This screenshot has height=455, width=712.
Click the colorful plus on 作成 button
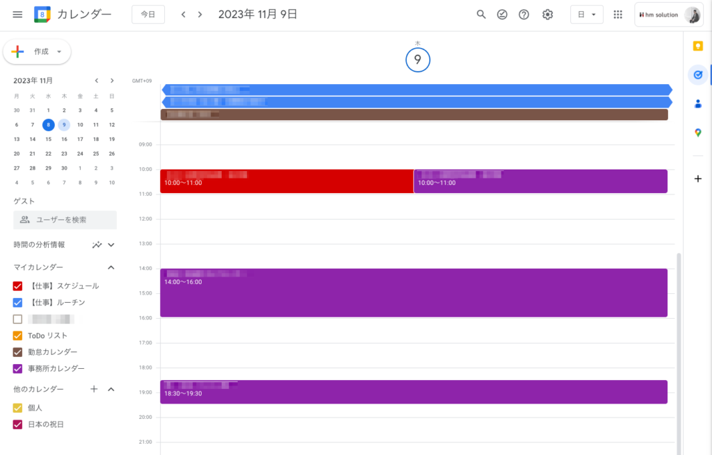click(17, 51)
